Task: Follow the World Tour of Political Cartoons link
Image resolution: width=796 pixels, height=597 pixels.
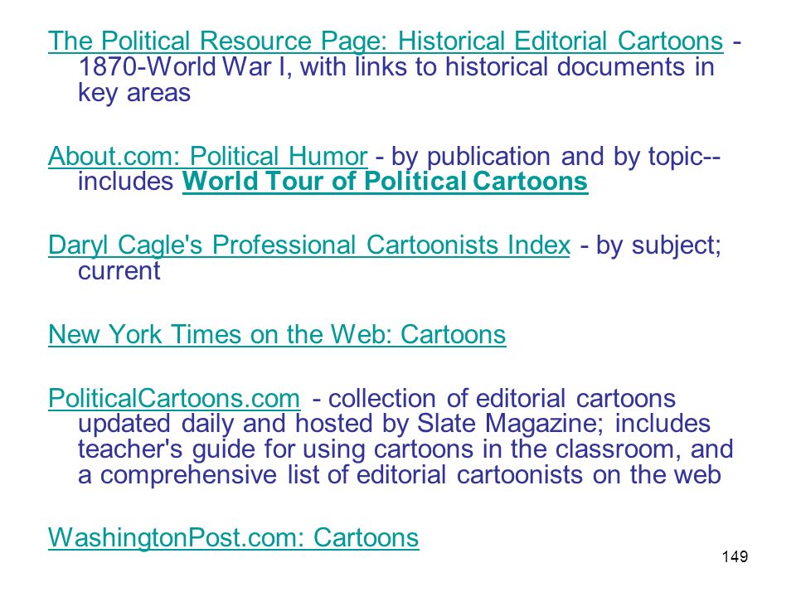Action: [385, 182]
